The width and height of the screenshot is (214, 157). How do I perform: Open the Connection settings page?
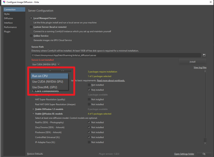pyautogui.click(x=14, y=10)
